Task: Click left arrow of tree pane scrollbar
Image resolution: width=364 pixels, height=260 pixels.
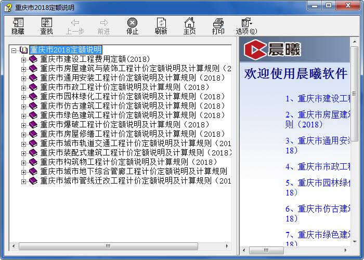Action: pos(13,246)
